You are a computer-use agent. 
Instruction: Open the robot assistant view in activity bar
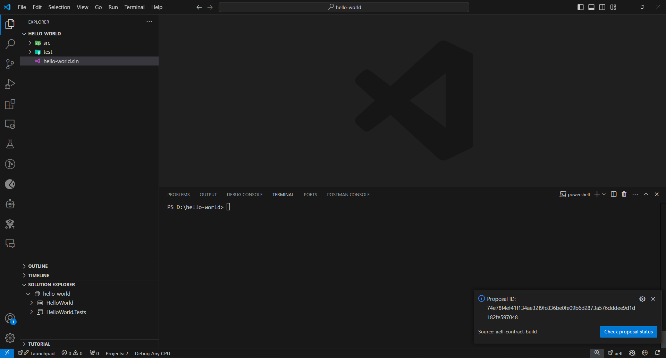tap(10, 204)
